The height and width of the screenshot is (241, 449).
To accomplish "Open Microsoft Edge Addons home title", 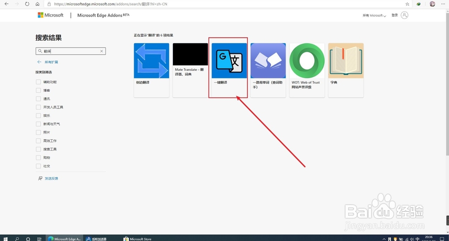I will (x=103, y=15).
